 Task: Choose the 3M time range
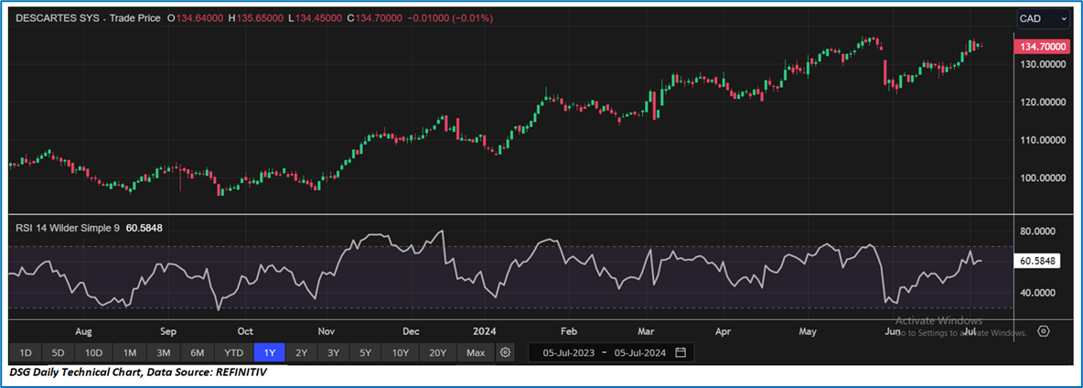[163, 352]
